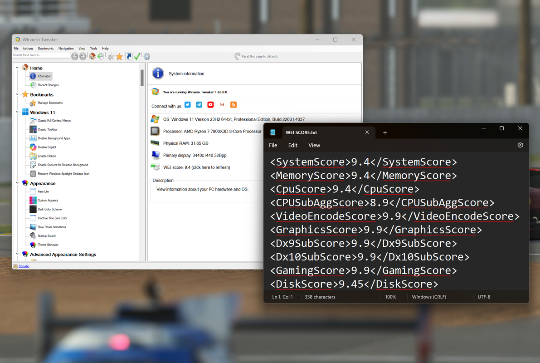Go back using the toolbar Back arrow
Image resolution: width=540 pixels, height=363 pixels.
click(x=75, y=57)
